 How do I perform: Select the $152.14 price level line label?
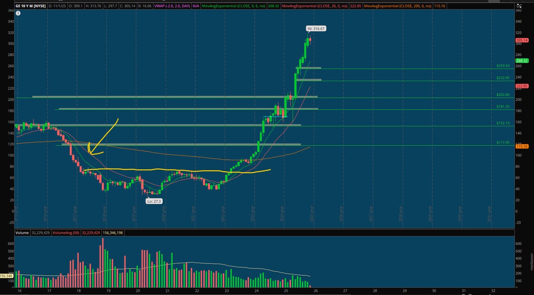(x=503, y=123)
